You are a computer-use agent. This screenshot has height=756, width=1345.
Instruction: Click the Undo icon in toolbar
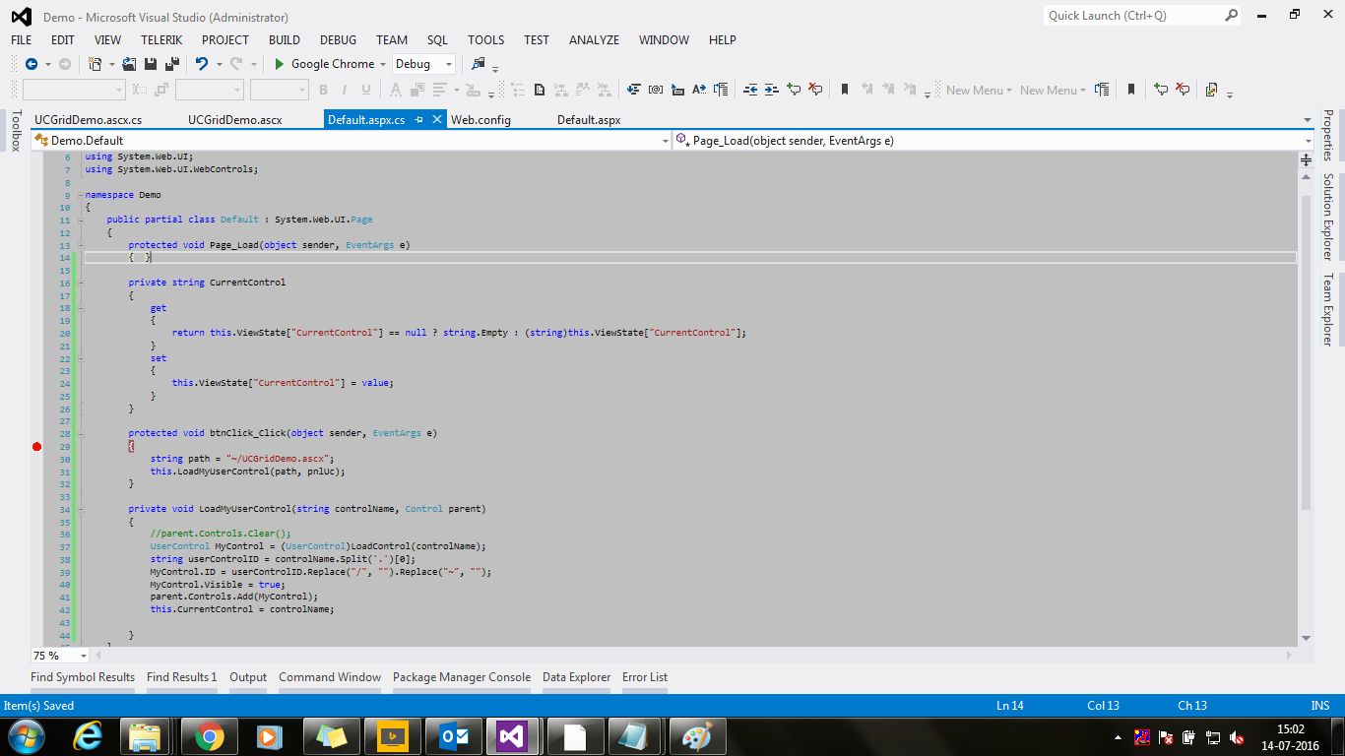201,64
